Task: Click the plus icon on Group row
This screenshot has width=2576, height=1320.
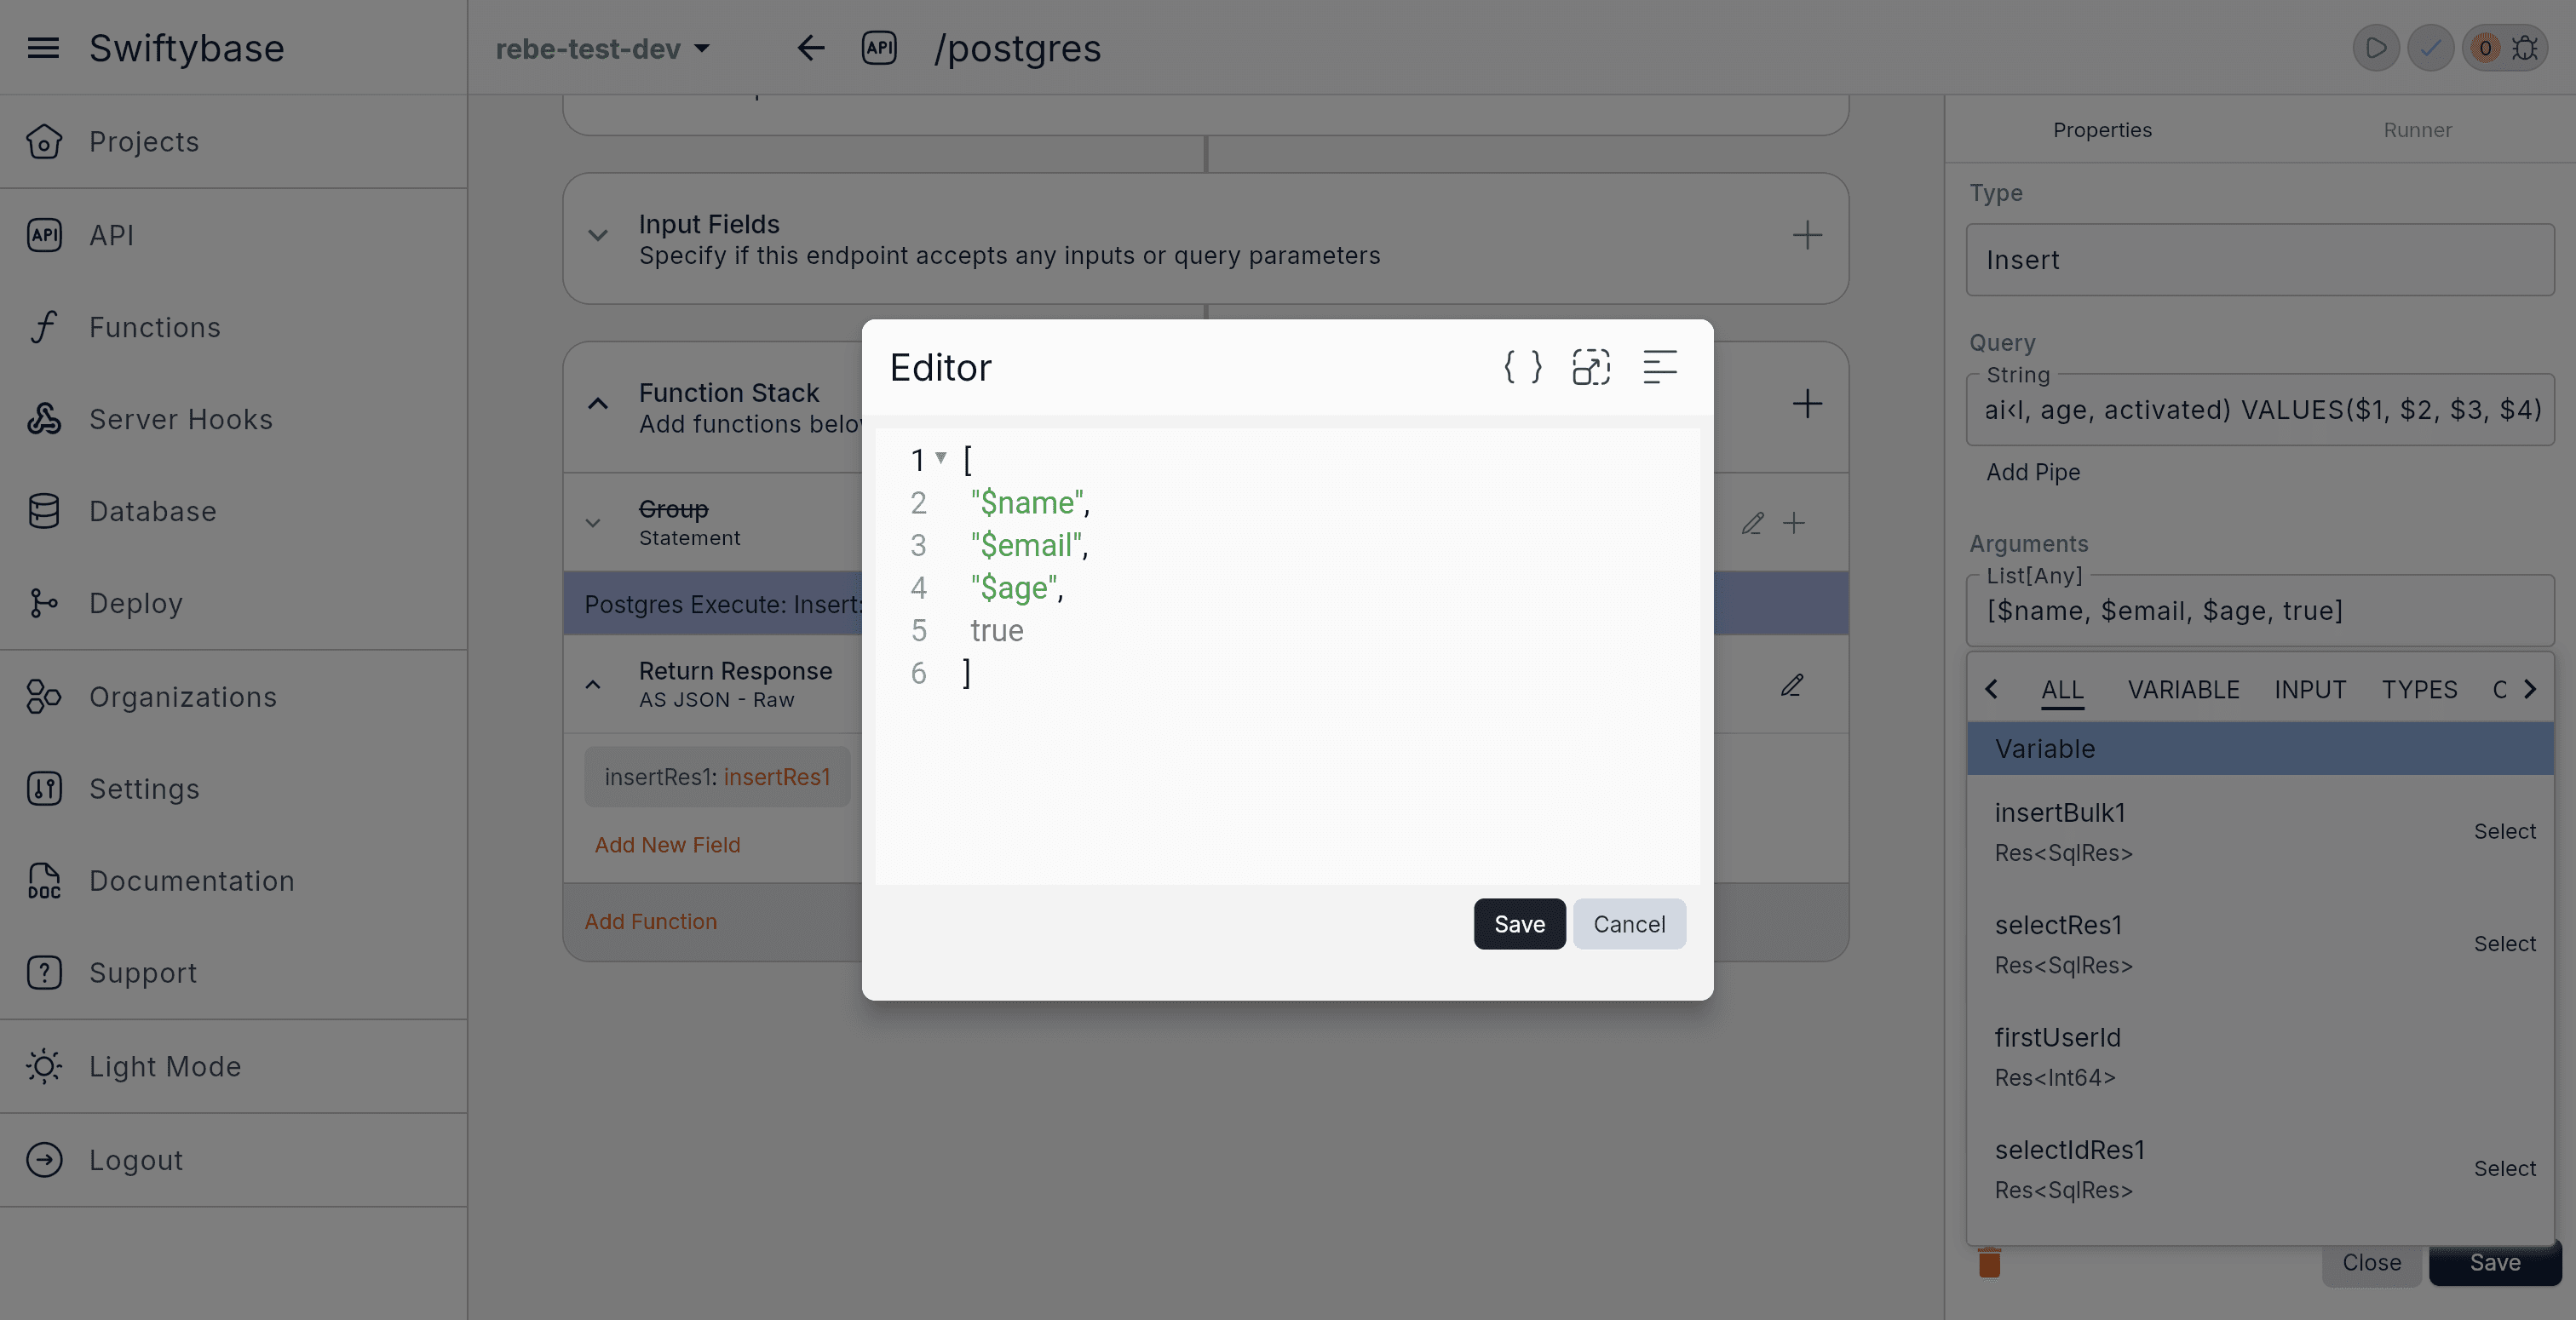Action: click(1794, 523)
